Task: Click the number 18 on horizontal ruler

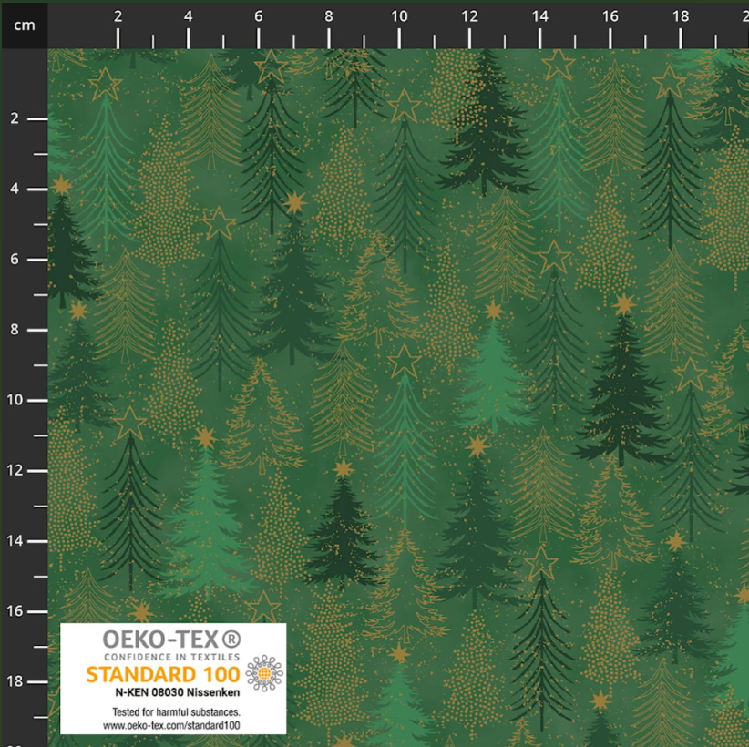Action: click(x=681, y=16)
